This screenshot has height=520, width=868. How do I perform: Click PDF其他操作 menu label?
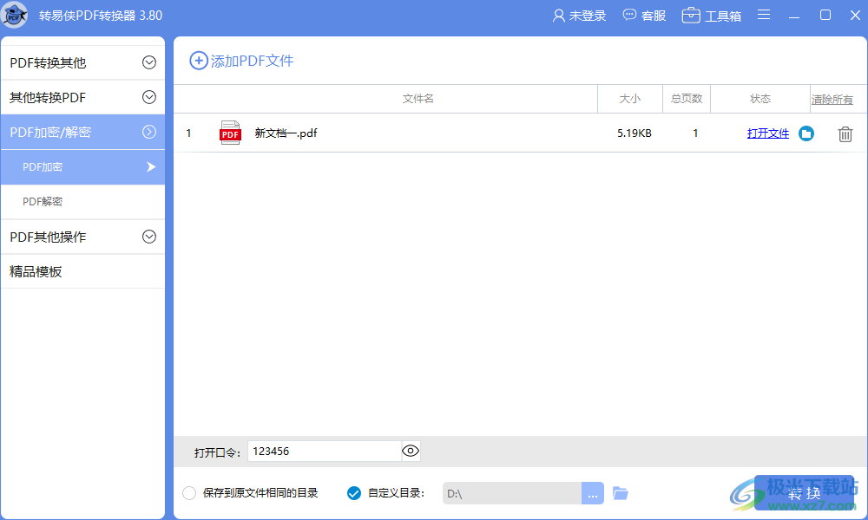[x=48, y=237]
